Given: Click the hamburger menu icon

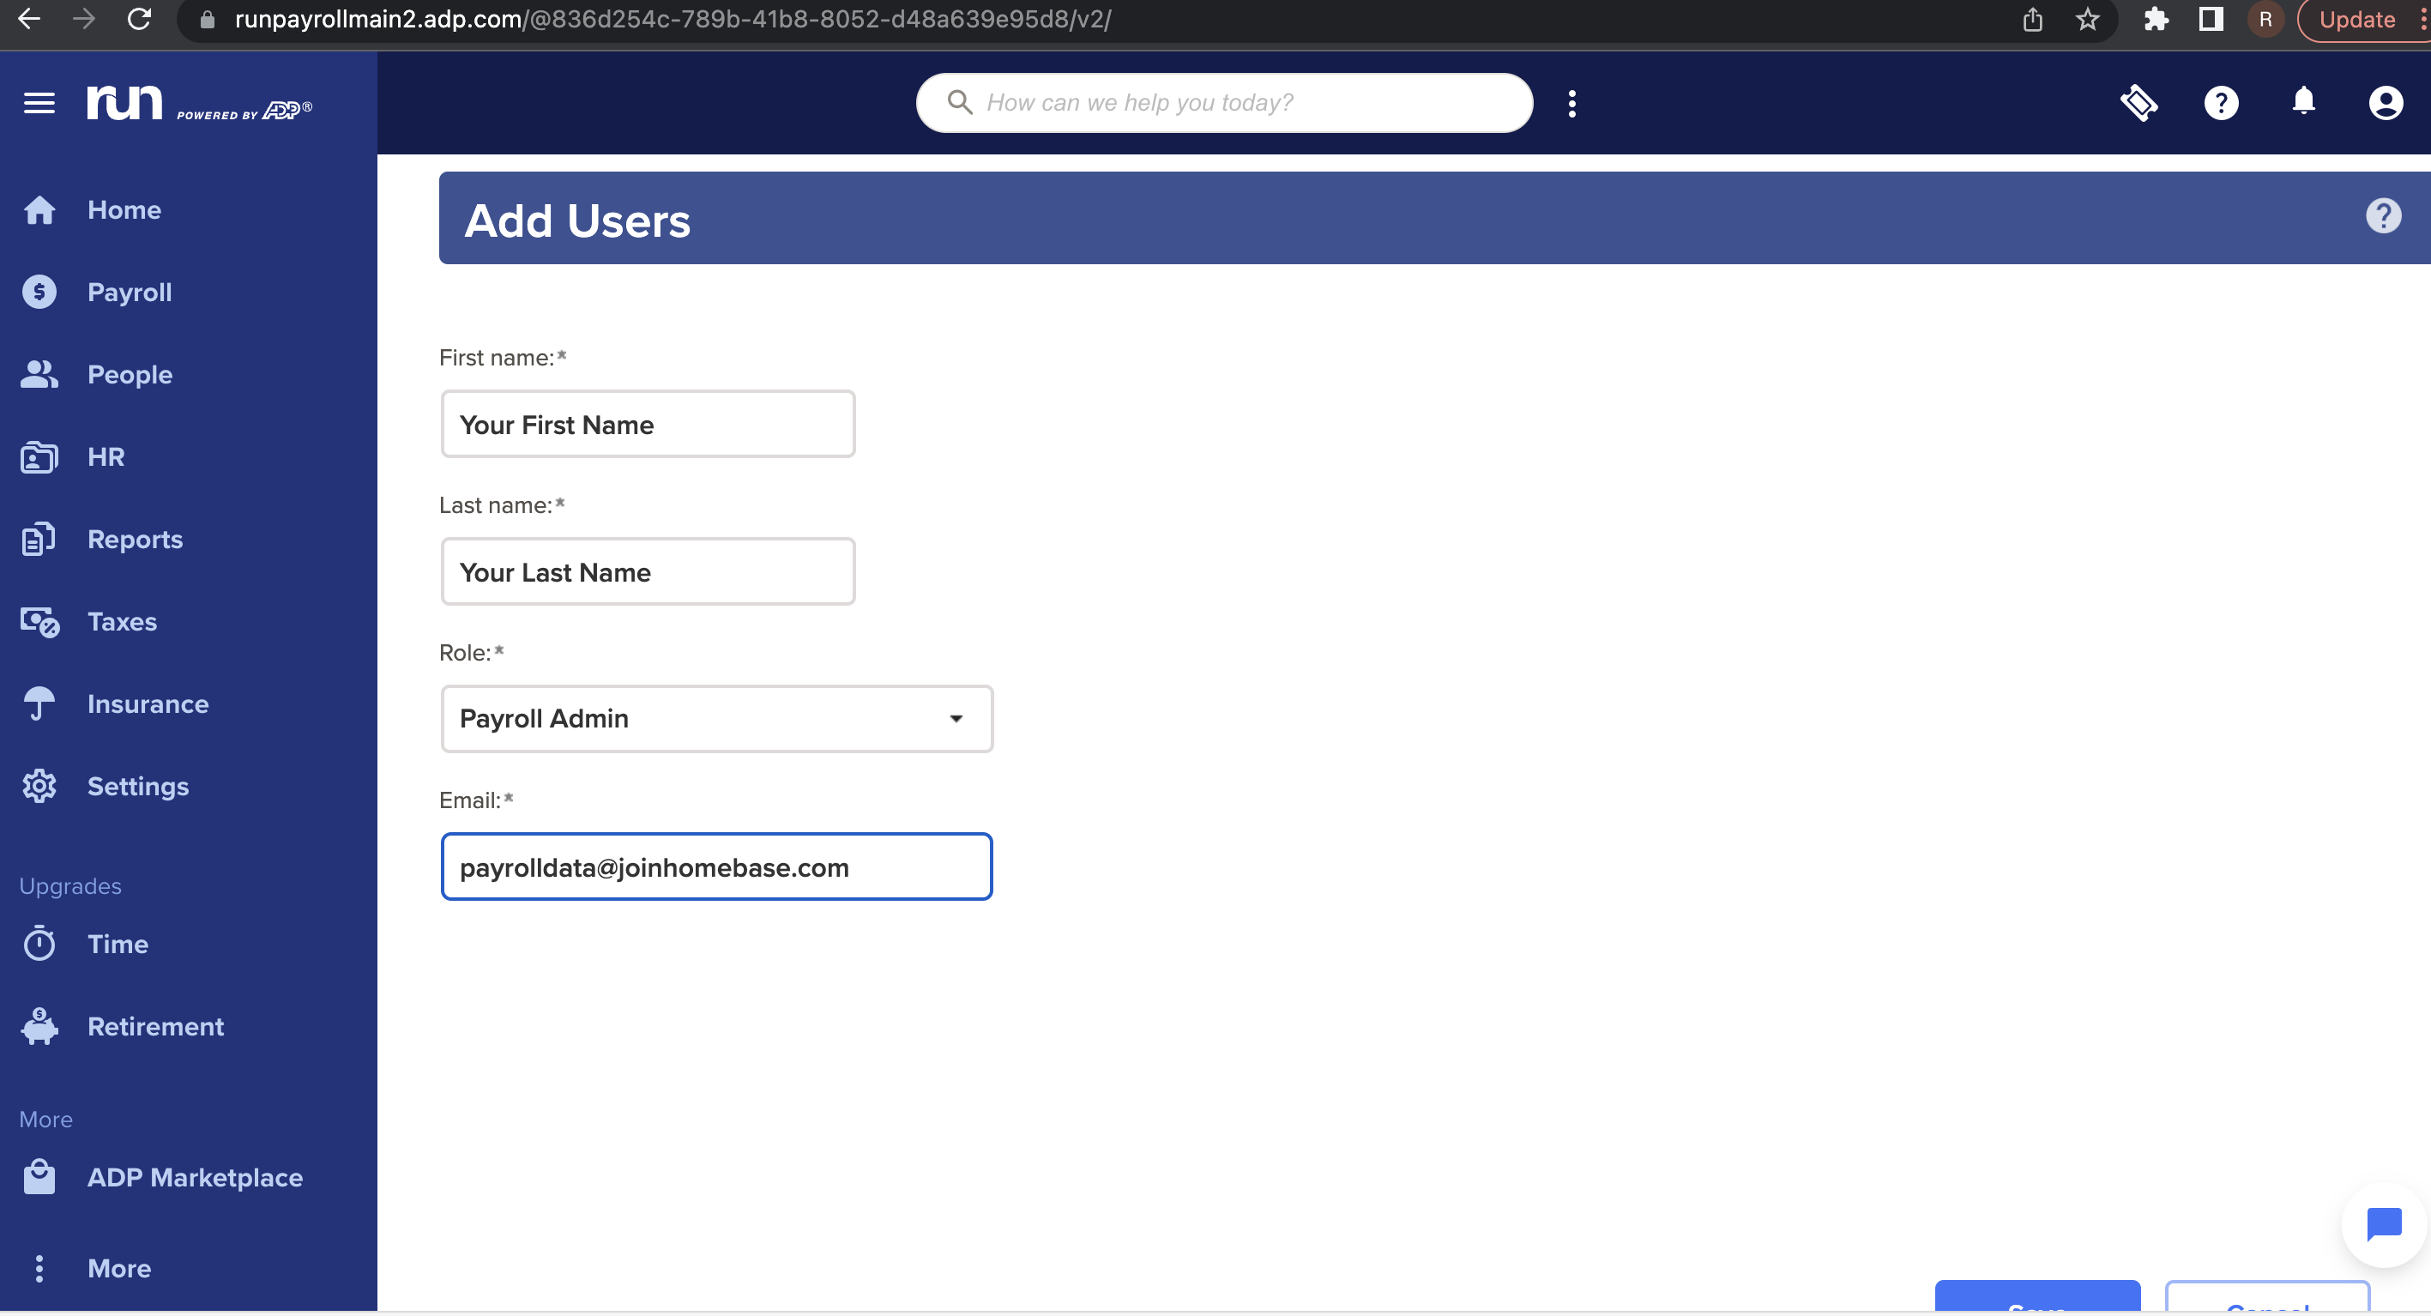Looking at the screenshot, I should [39, 103].
